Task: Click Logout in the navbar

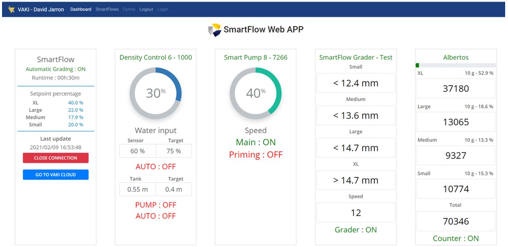Action: (x=146, y=9)
